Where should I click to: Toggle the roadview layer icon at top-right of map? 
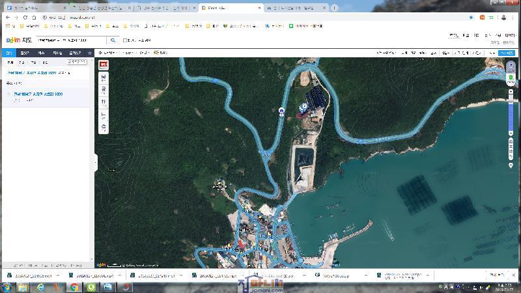tap(511, 65)
